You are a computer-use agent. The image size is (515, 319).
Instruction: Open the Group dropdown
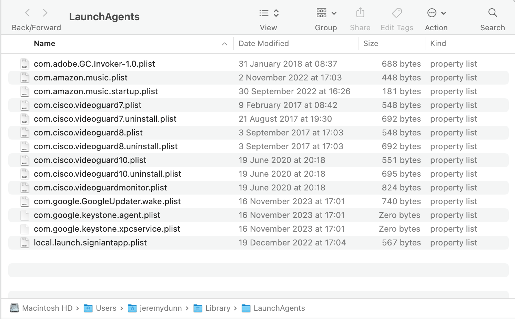click(326, 13)
